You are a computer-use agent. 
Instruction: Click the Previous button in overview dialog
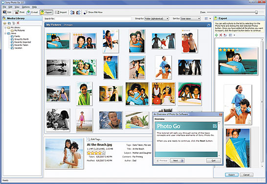tap(162, 161)
